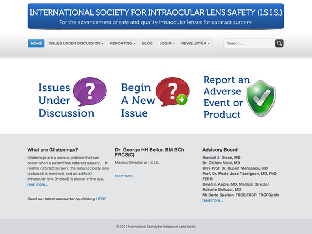Click the purple question speech bubble icon

tap(90, 92)
